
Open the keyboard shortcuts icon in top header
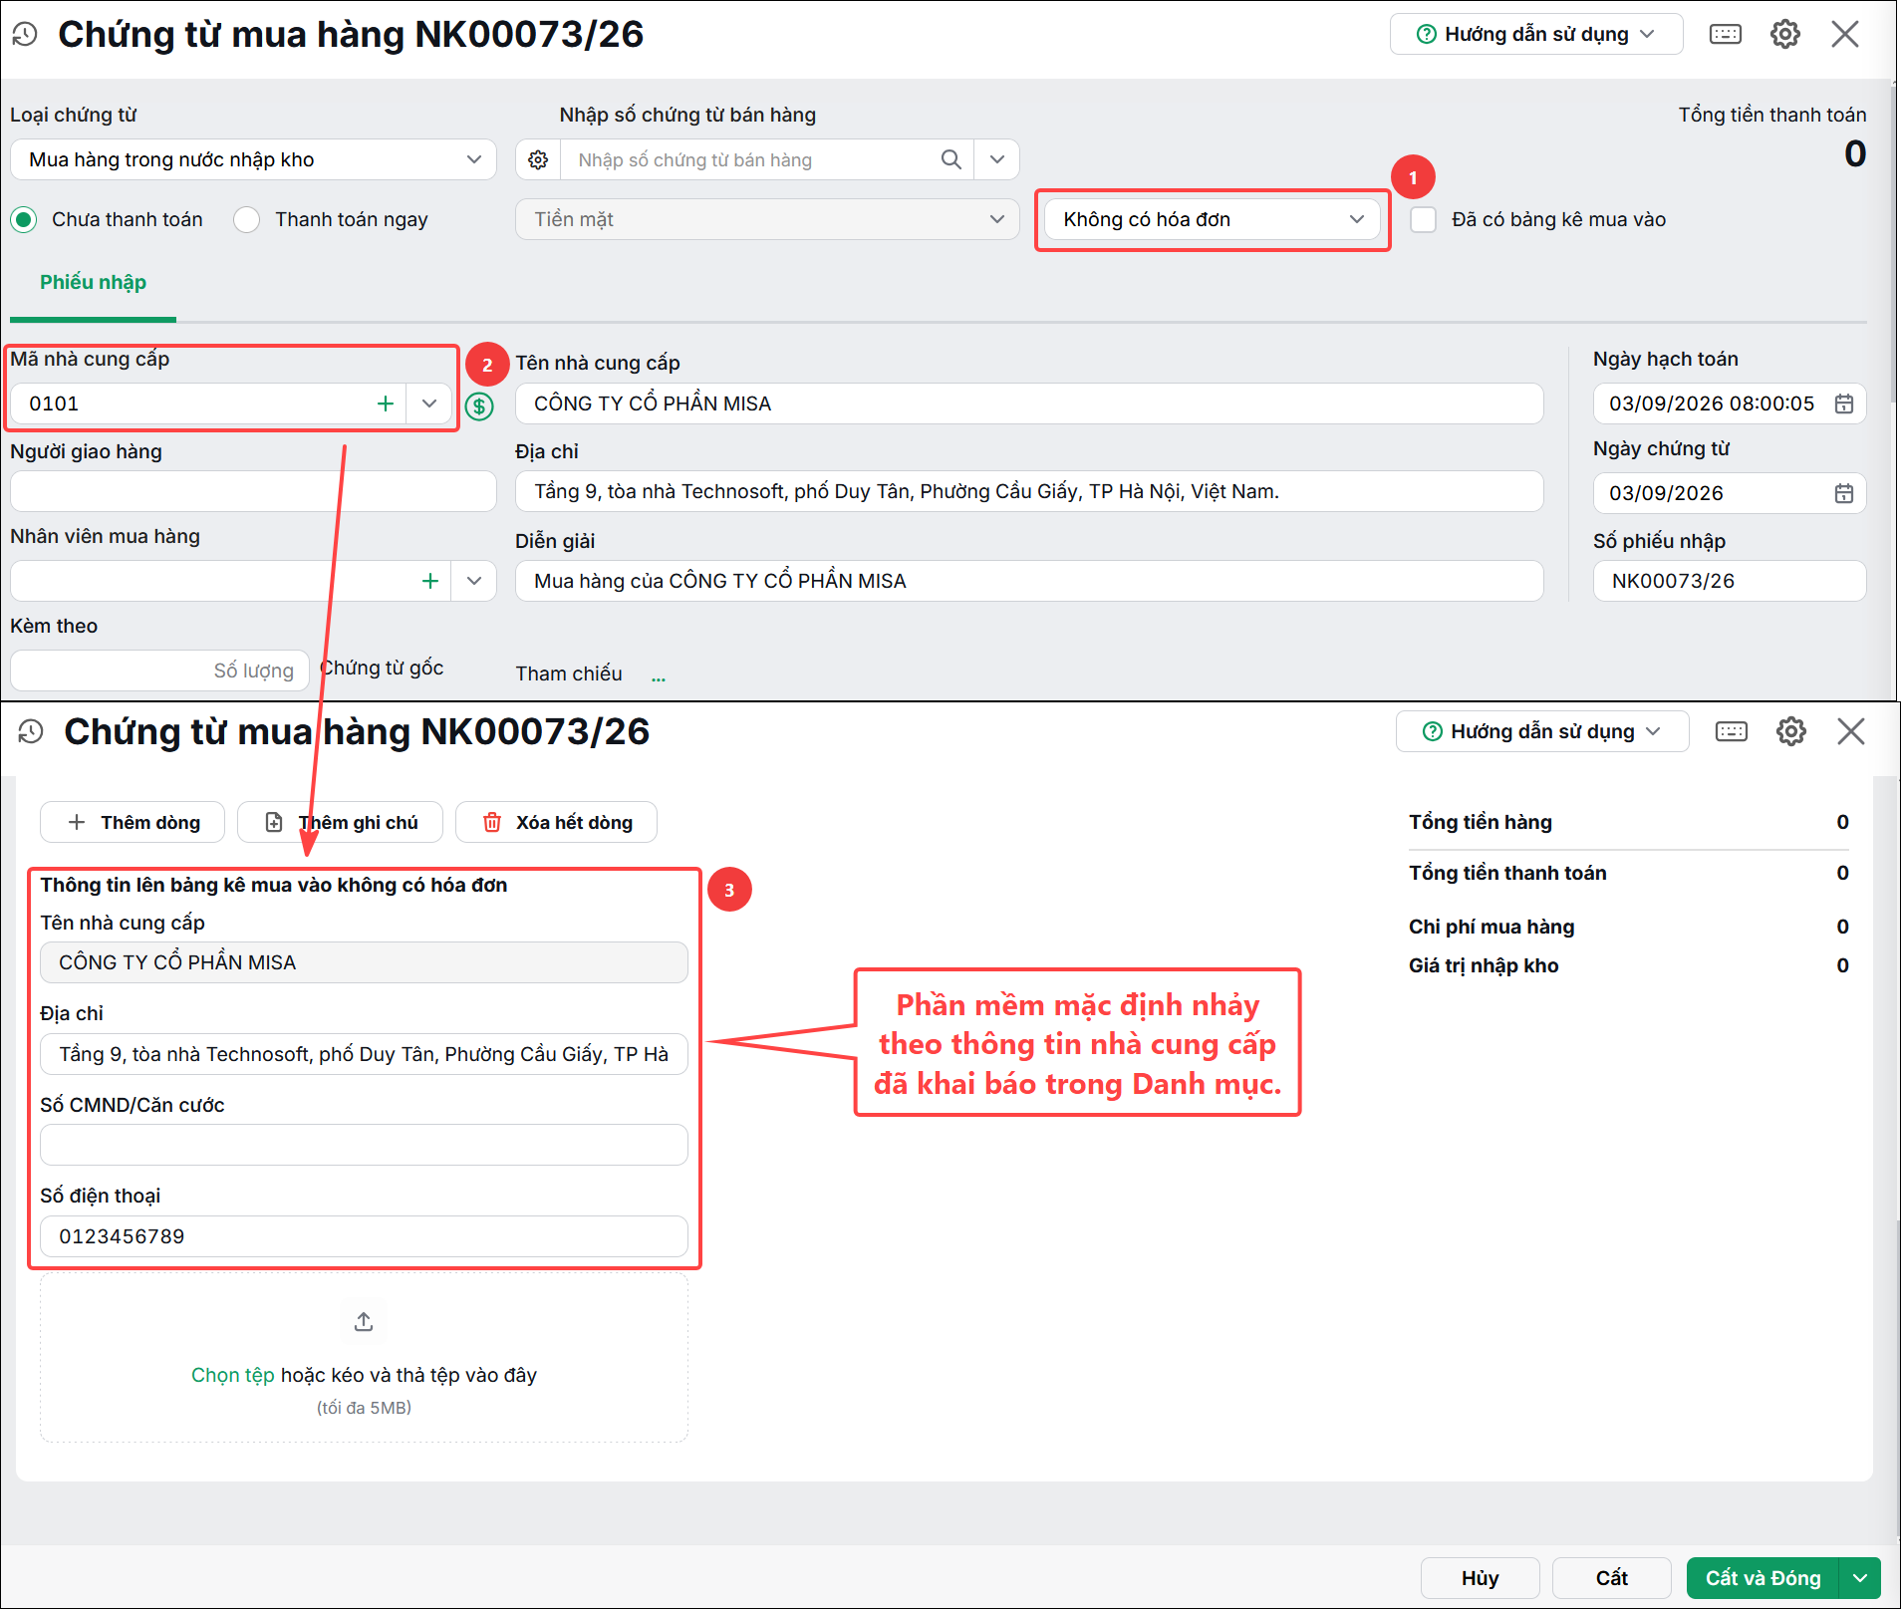pyautogui.click(x=1725, y=35)
